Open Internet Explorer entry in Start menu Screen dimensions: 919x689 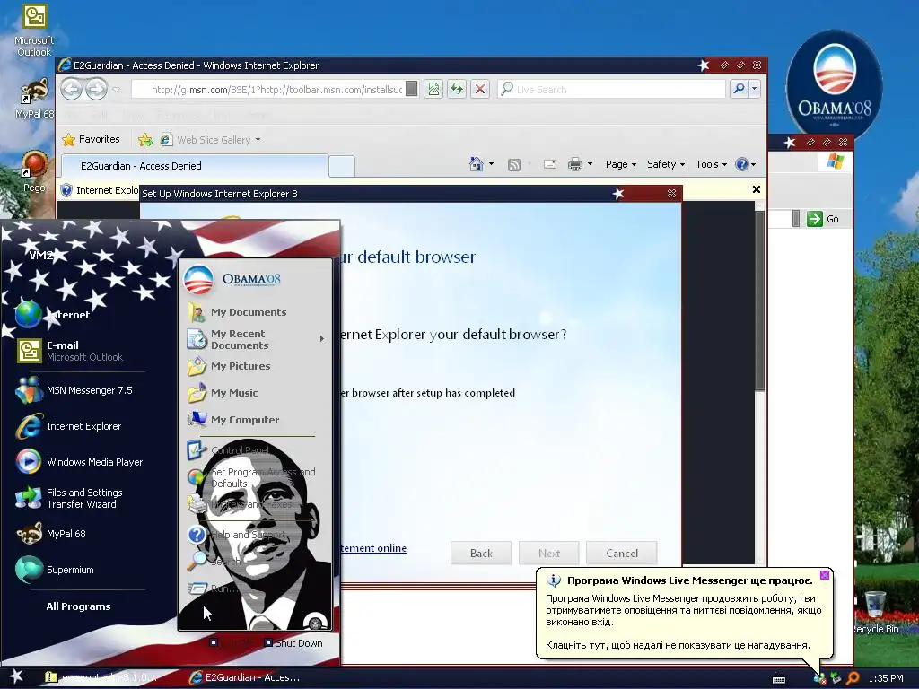point(81,426)
